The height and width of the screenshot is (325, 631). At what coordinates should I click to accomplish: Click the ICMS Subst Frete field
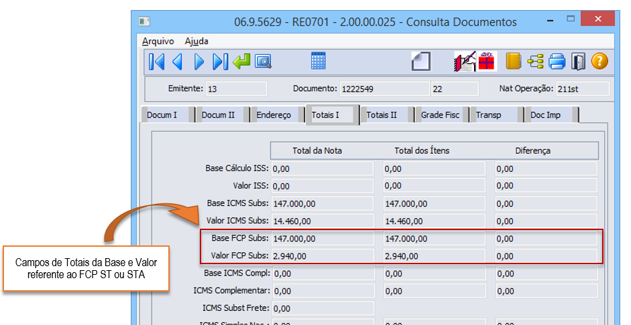323,308
